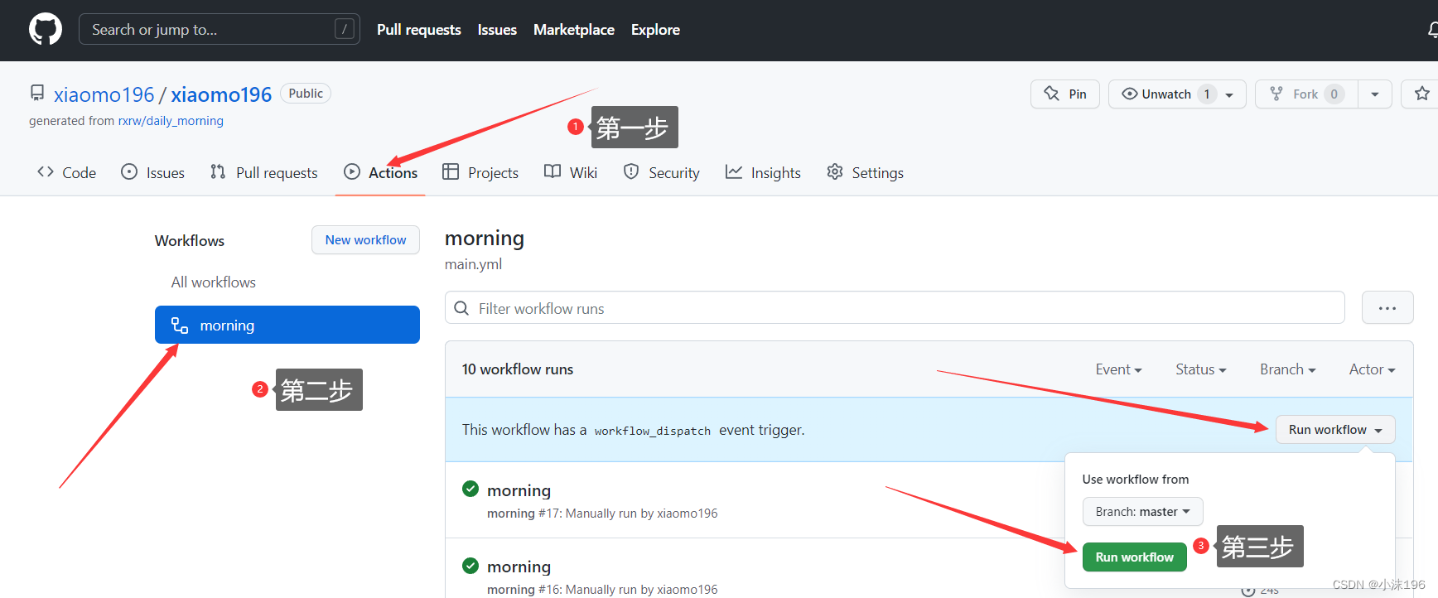Click the Actions tab play icon

(x=352, y=171)
